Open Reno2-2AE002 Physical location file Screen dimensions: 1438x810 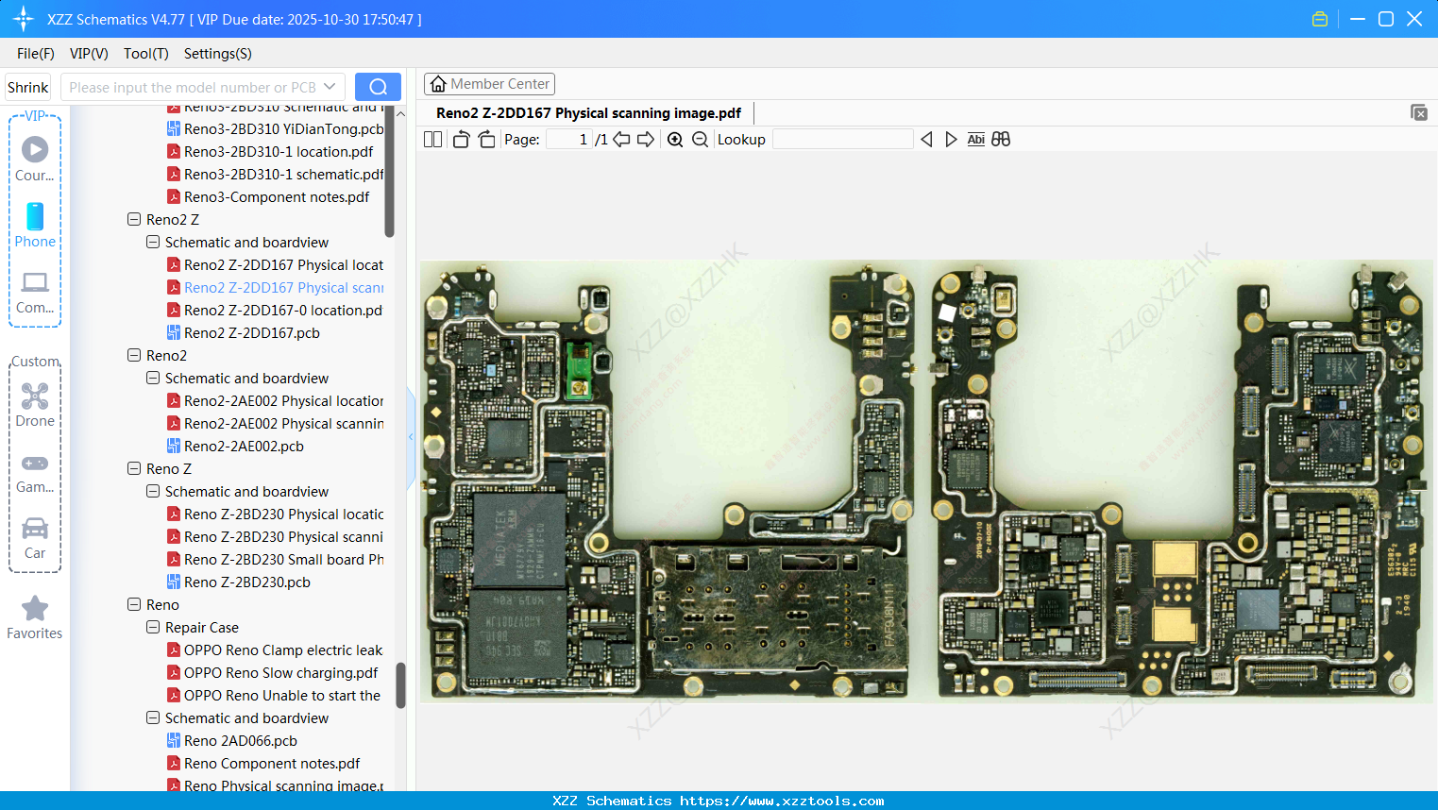pos(276,400)
